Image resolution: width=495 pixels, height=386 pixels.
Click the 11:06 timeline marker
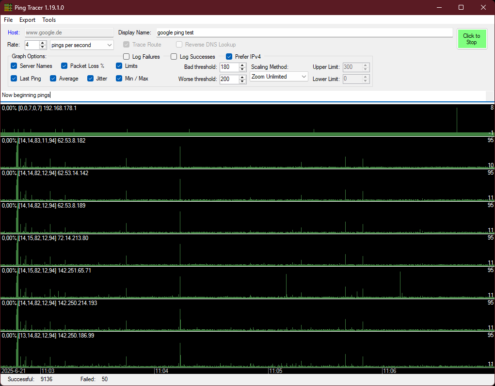pos(390,371)
